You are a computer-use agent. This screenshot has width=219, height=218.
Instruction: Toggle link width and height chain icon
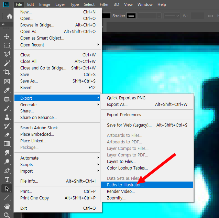(x=210, y=16)
